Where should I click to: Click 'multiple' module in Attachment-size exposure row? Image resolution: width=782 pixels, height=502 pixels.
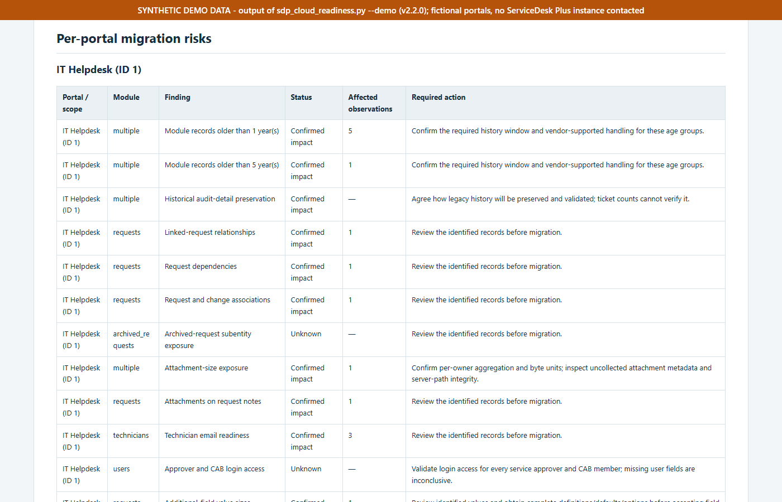pyautogui.click(x=126, y=368)
